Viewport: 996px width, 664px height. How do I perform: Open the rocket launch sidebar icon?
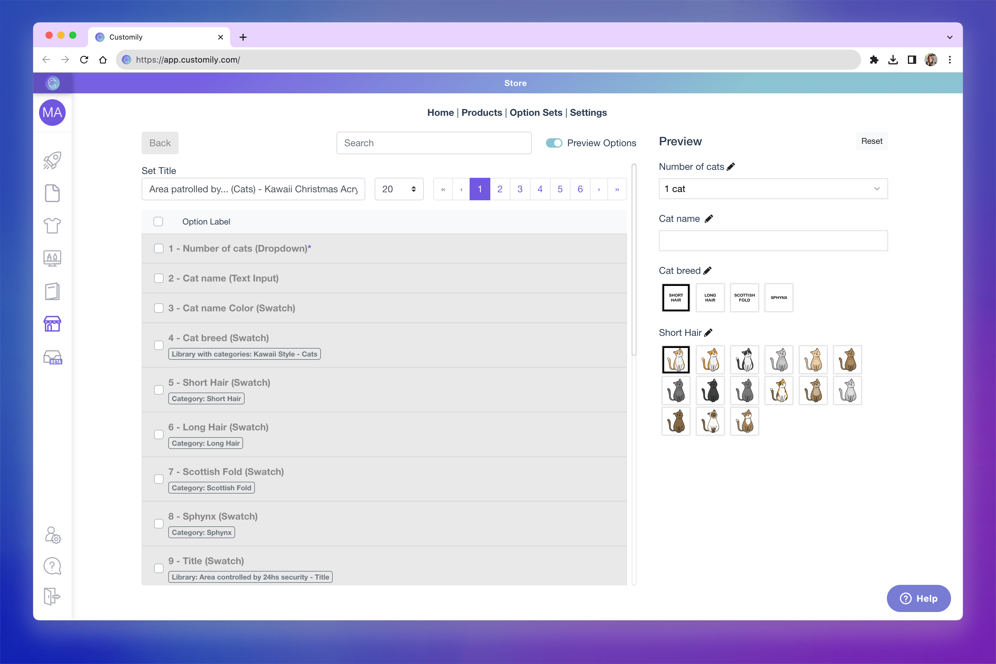[x=52, y=160]
